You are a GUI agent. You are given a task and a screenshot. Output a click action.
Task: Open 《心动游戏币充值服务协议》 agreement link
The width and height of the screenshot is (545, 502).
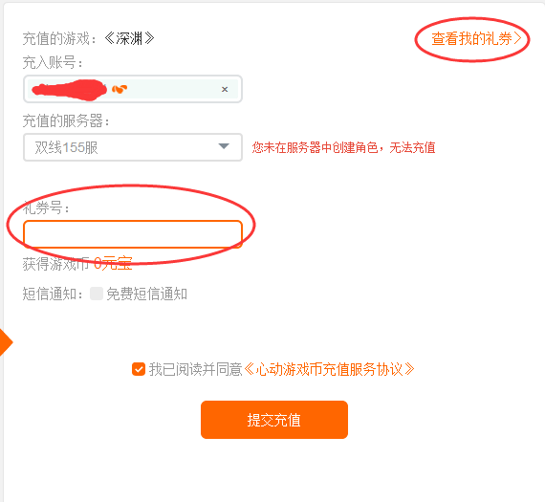(x=329, y=369)
